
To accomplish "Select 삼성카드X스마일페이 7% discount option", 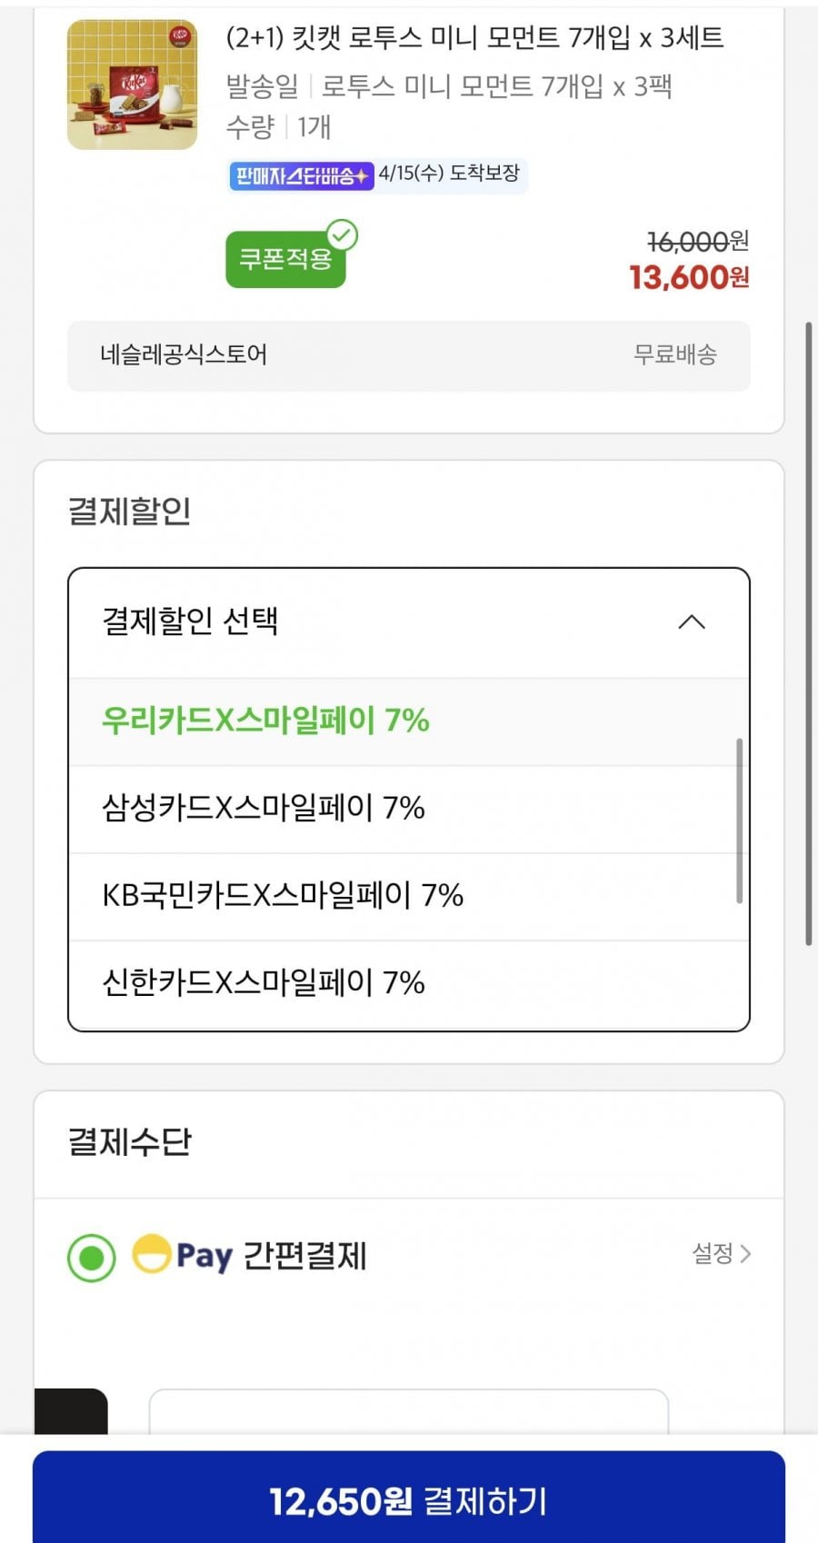I will (x=264, y=808).
